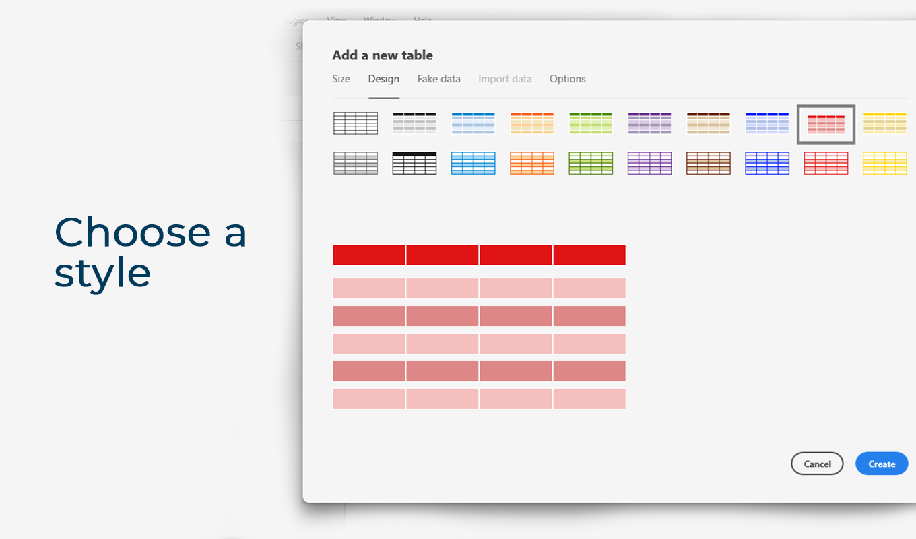Select the orange striped table style
The height and width of the screenshot is (539, 916).
(x=532, y=123)
